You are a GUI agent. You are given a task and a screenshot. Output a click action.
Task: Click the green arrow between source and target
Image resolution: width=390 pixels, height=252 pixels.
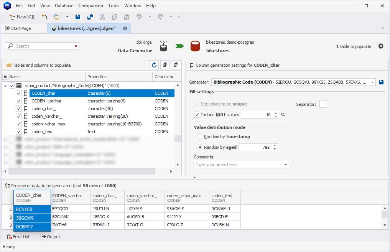pos(179,46)
